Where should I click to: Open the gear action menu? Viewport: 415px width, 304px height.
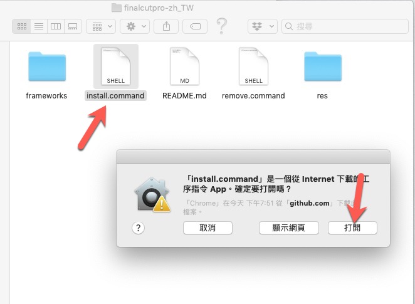pyautogui.click(x=135, y=26)
